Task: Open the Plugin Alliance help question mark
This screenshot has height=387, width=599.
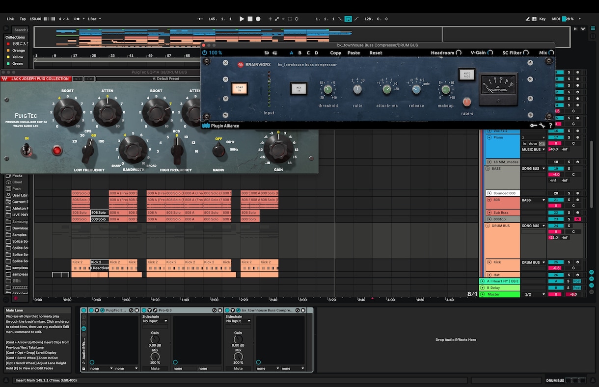Action: click(x=550, y=126)
